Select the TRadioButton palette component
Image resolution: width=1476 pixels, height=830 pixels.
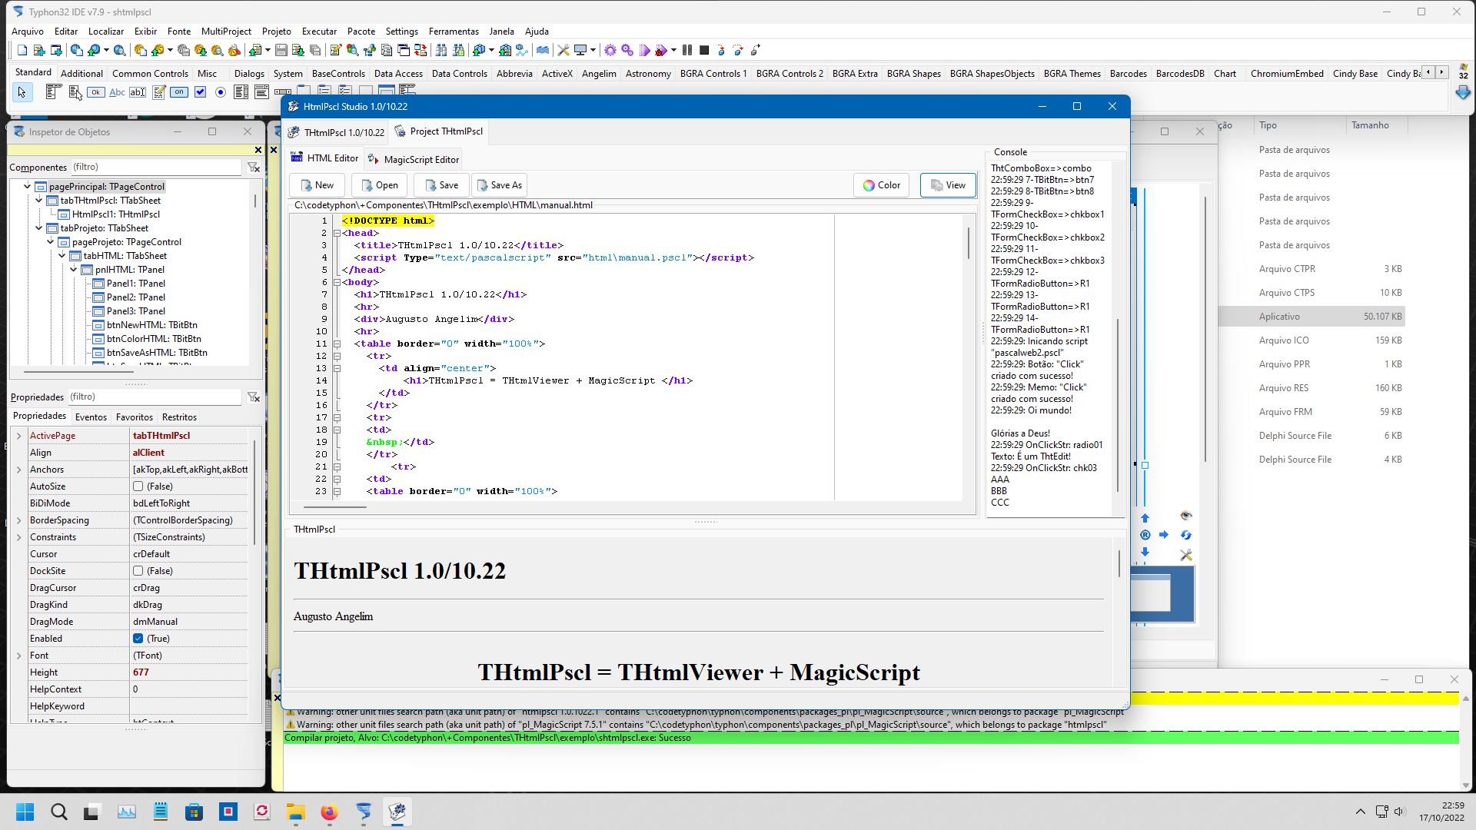221,92
